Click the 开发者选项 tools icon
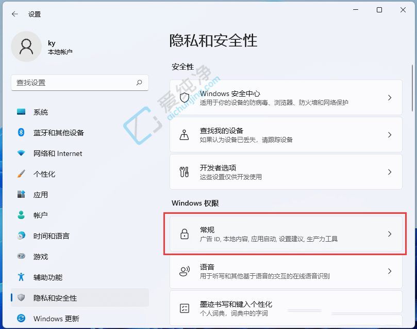This screenshot has height=329, width=417. [184, 172]
